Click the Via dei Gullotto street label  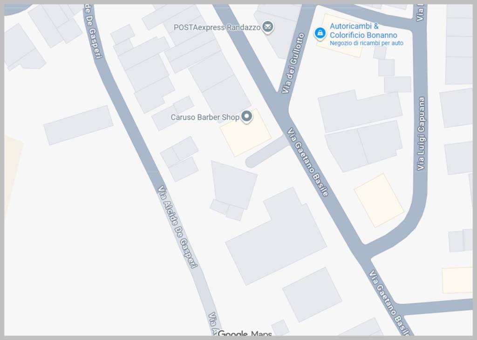click(293, 63)
